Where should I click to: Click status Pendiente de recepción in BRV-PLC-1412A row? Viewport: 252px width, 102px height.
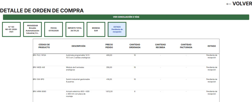pos(212,56)
